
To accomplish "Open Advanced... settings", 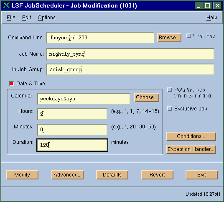I will coord(67,175).
